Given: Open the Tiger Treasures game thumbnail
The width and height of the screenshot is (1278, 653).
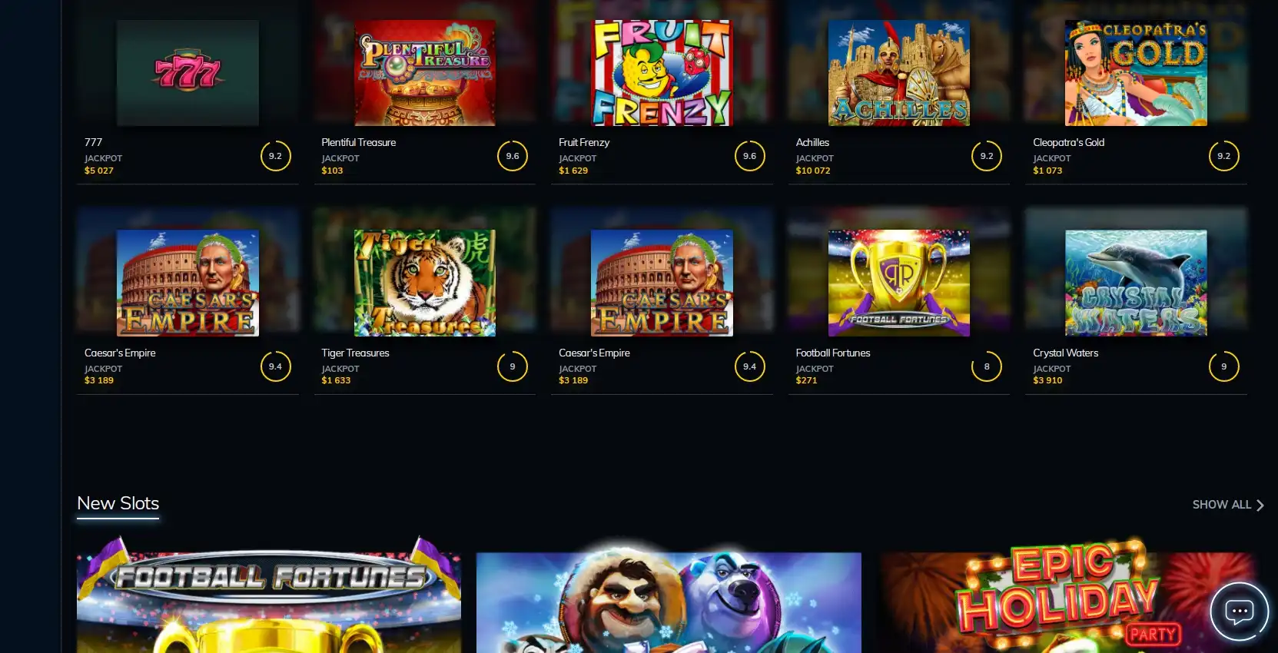Looking at the screenshot, I should [425, 283].
